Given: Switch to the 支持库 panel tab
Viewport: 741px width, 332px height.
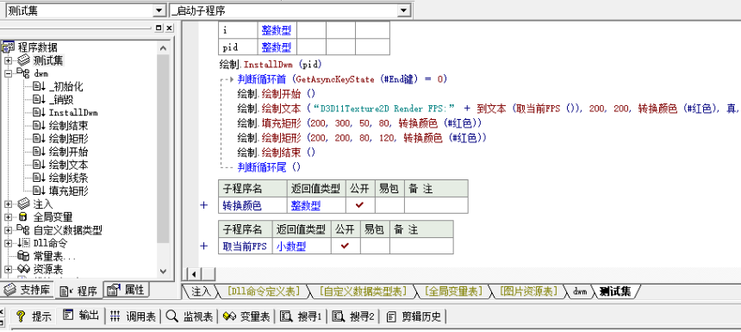Looking at the screenshot, I should (28, 290).
